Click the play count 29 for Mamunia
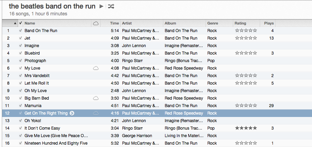 271,106
